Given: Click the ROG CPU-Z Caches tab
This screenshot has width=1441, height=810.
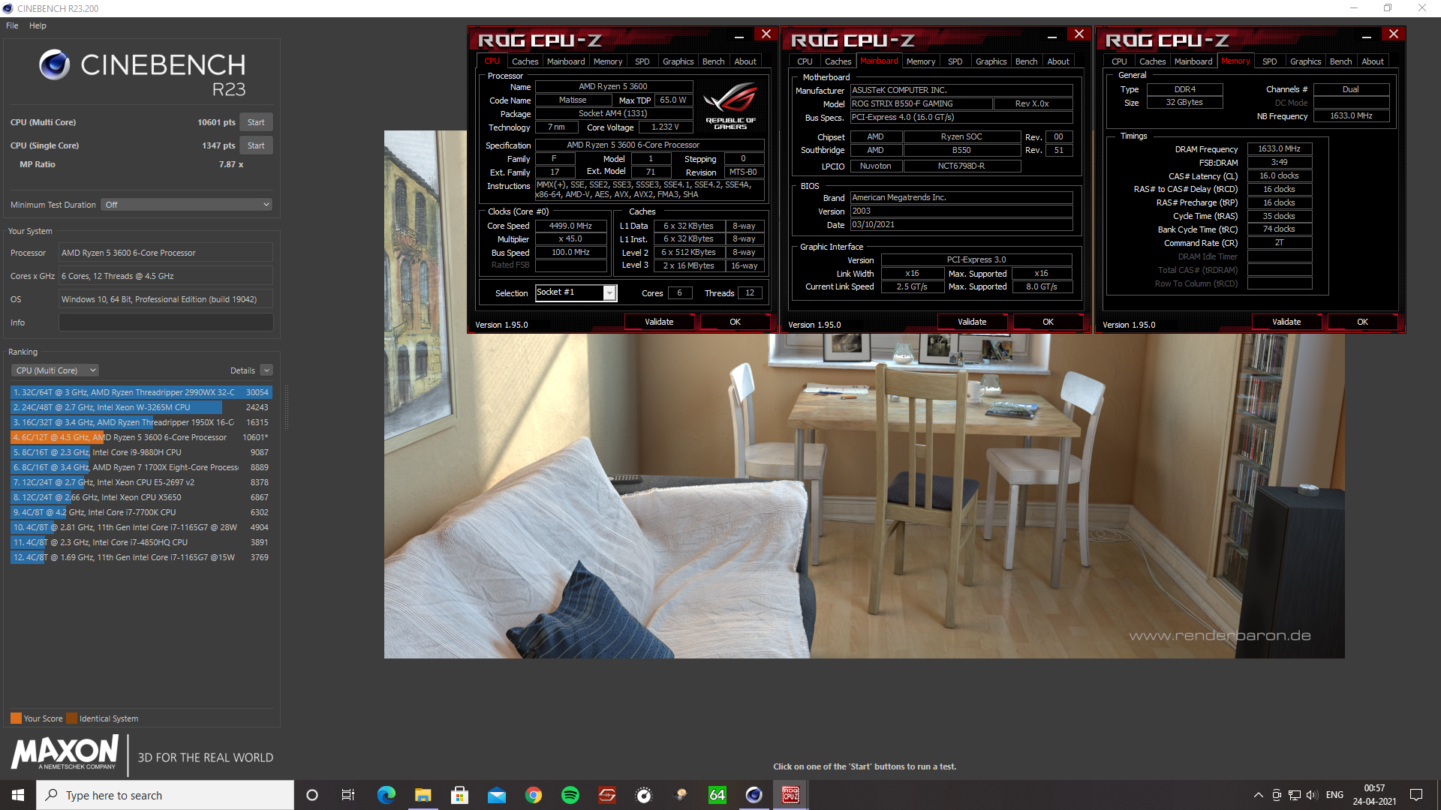Looking at the screenshot, I should (522, 61).
